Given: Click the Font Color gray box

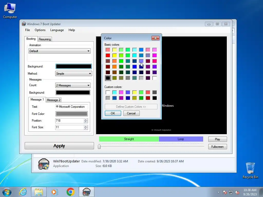Looking at the screenshot, I should point(71,114).
